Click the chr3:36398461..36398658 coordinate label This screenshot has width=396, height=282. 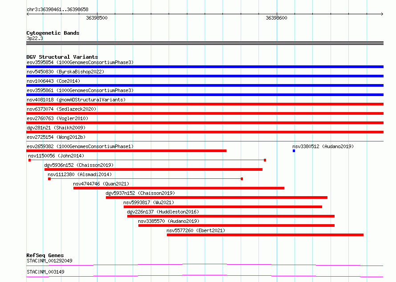pyautogui.click(x=57, y=9)
